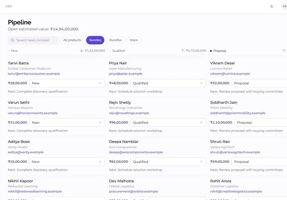The height and width of the screenshot is (200, 287).
Task: Click the Rajiv Shetty lead name
Action: pyautogui.click(x=120, y=102)
